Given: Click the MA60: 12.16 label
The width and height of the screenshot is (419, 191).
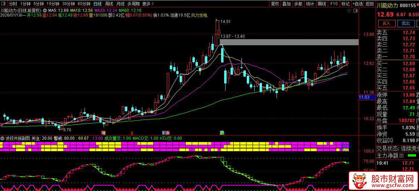Looking at the screenshot, I should 130,10.
